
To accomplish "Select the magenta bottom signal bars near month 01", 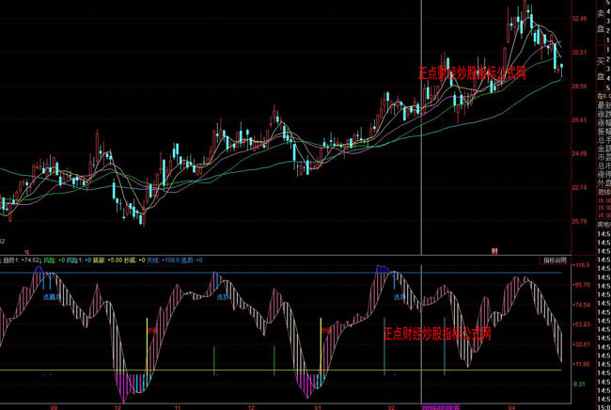I will tap(306, 380).
